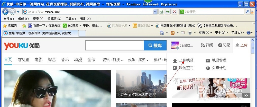Click the 记录 history clock icon
257x107 pixels.
click(x=224, y=45)
